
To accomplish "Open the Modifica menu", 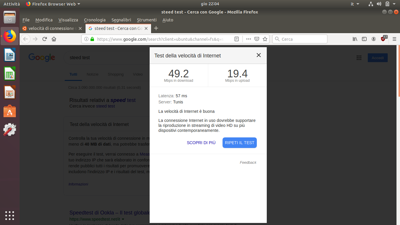I will click(x=44, y=20).
